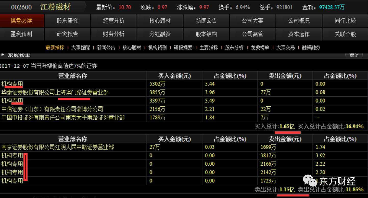Select 华泰证券上海澳门路证券营业部 row name
The height and width of the screenshot is (198, 368).
coord(55,92)
